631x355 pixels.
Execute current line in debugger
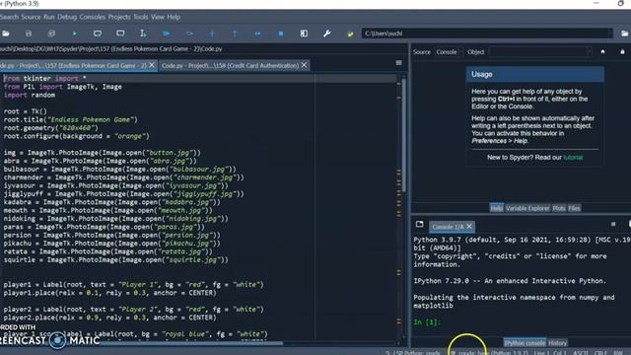189,34
